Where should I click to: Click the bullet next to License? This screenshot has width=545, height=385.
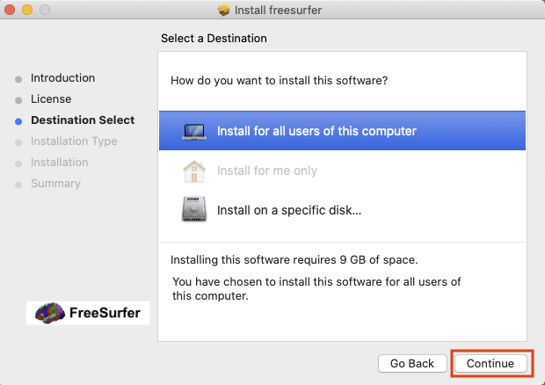(x=18, y=100)
